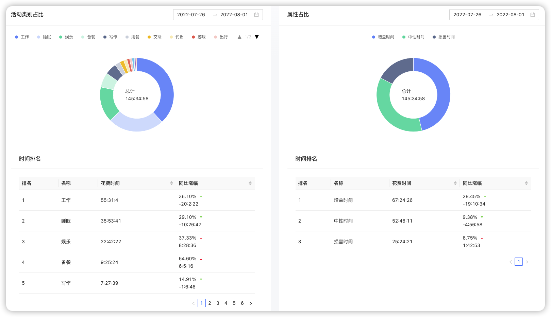This screenshot has height=317, width=551.
Task: Open end date 2022-08-01 in right picker
Action: 510,15
